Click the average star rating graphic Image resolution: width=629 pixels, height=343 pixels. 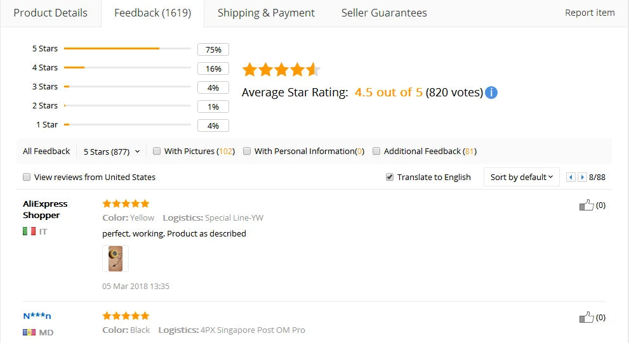[x=281, y=70]
